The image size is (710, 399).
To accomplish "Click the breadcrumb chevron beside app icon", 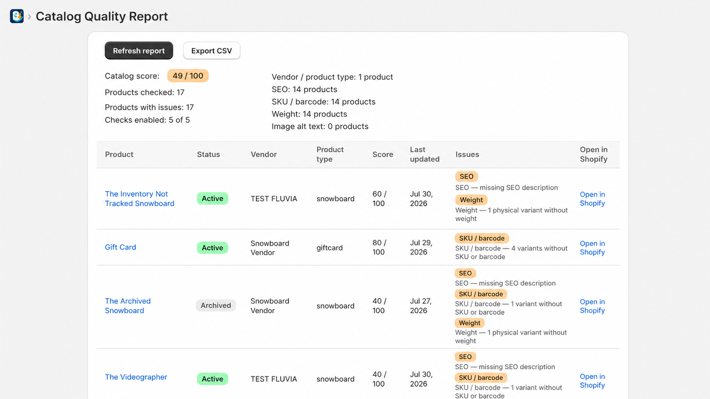I will tap(29, 17).
